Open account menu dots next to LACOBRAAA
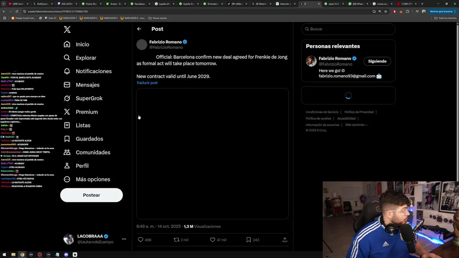The image size is (459, 258). 124,239
